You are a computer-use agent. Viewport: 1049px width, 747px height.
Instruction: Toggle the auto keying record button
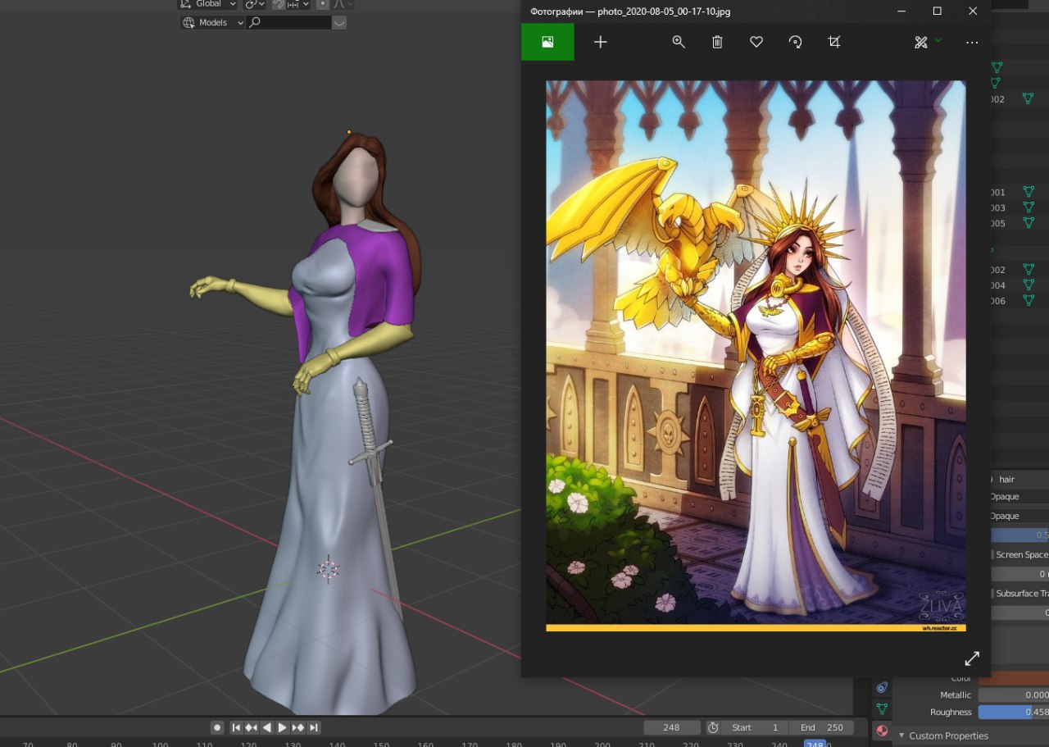217,727
